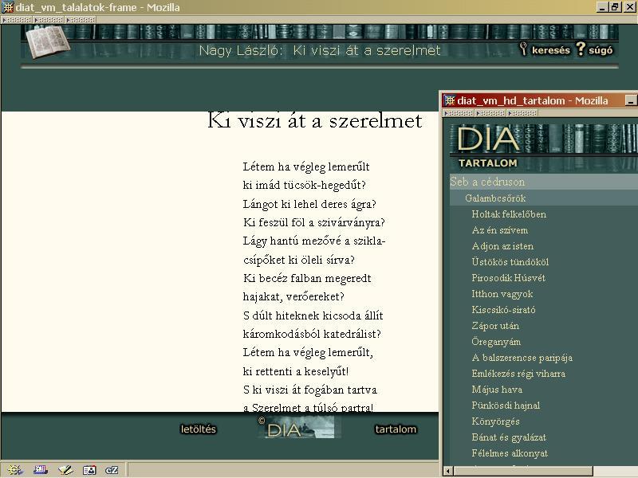638x478 pixels.
Task: Click the question mark súgó icon
Action: 581,49
